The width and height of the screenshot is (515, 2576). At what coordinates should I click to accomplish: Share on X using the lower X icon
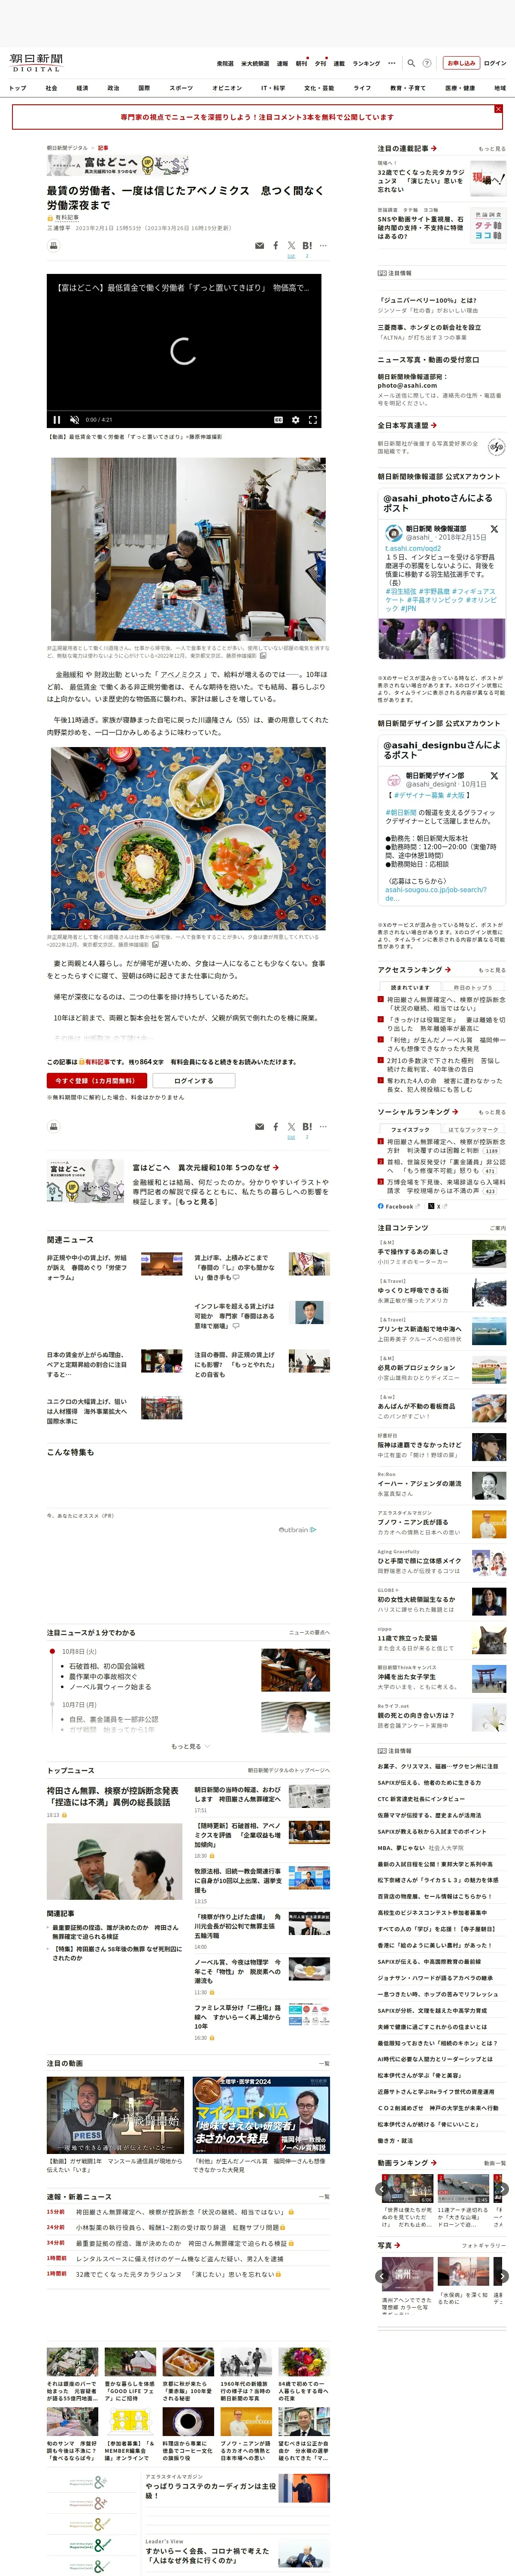click(291, 1126)
